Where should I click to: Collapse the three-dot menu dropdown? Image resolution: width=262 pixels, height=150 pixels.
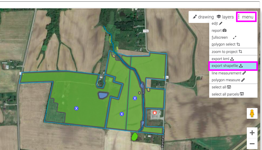click(246, 17)
